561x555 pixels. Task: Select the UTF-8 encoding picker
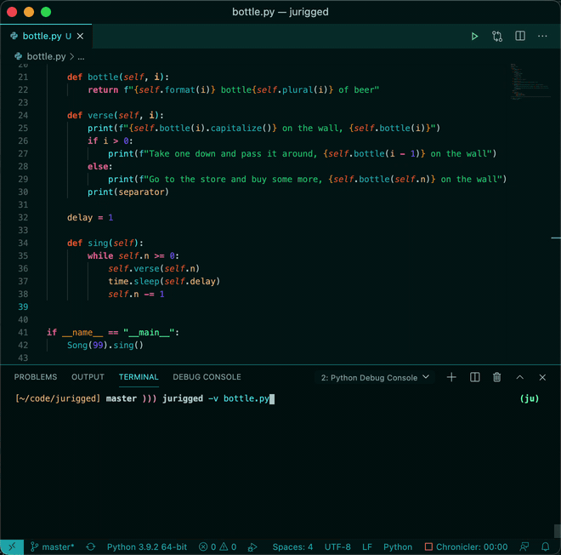coord(337,546)
